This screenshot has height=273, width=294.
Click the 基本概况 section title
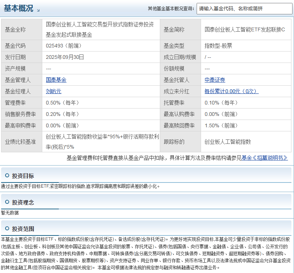(x=18, y=8)
